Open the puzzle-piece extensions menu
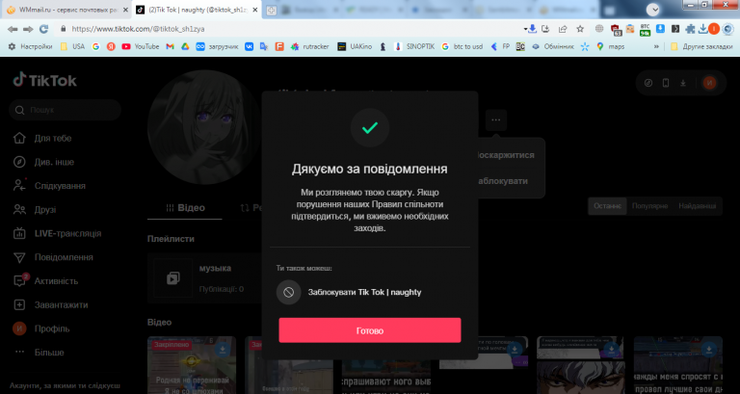Screen dimensions: 740x394 click(x=690, y=29)
